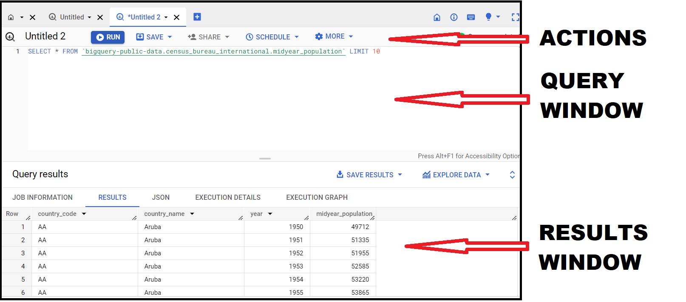
Task: Switch to the Untitled query tab
Action: click(x=66, y=17)
